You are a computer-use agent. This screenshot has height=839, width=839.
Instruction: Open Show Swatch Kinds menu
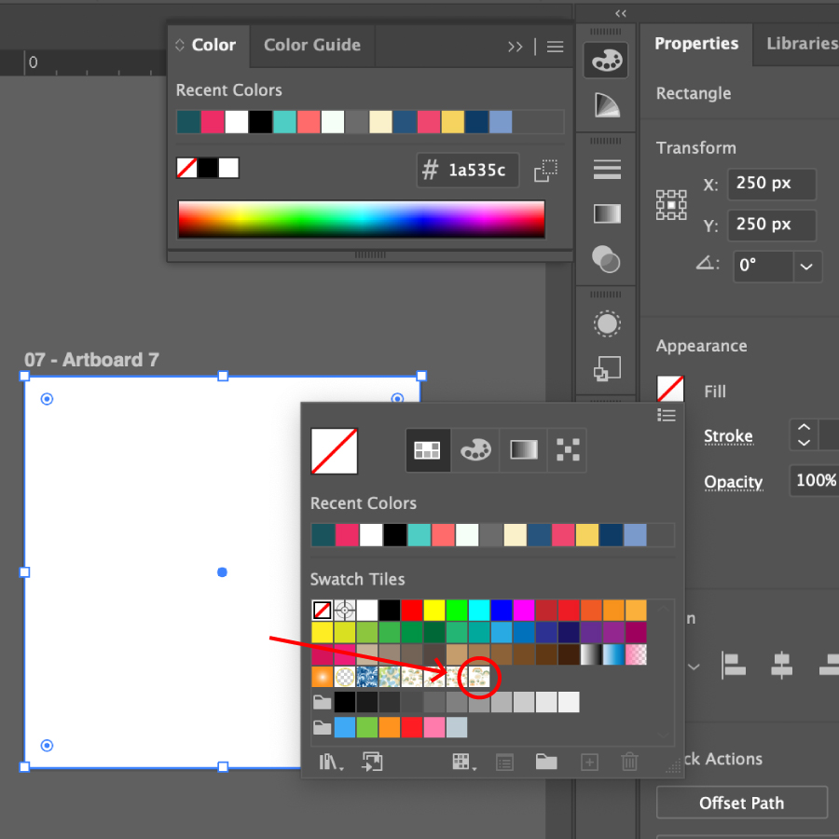click(463, 762)
